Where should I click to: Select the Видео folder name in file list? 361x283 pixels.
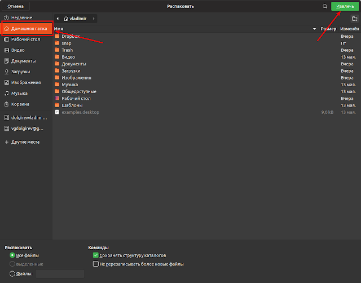pyautogui.click(x=68, y=57)
